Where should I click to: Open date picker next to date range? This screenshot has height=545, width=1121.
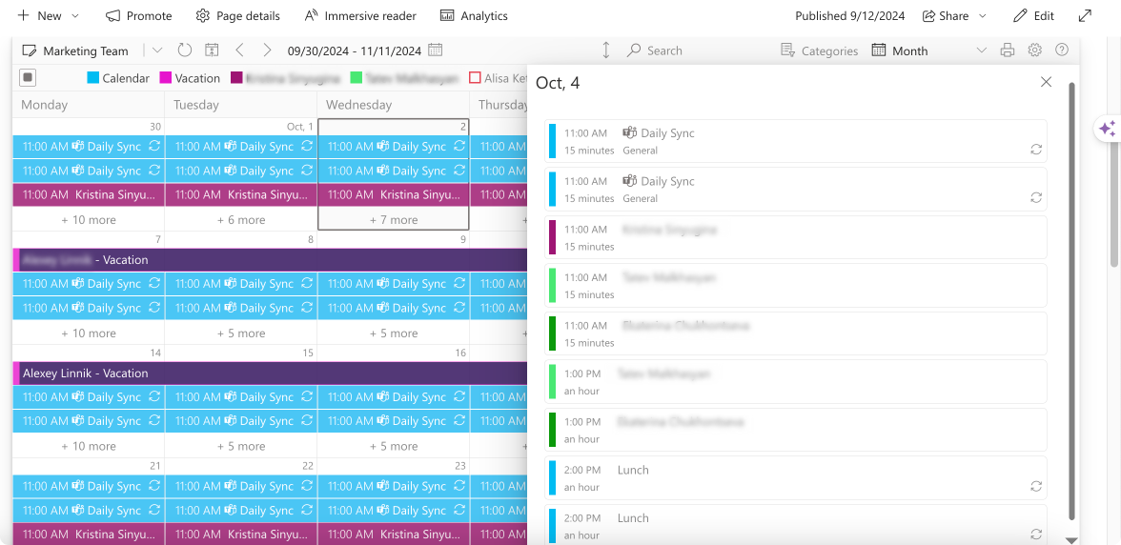point(436,50)
